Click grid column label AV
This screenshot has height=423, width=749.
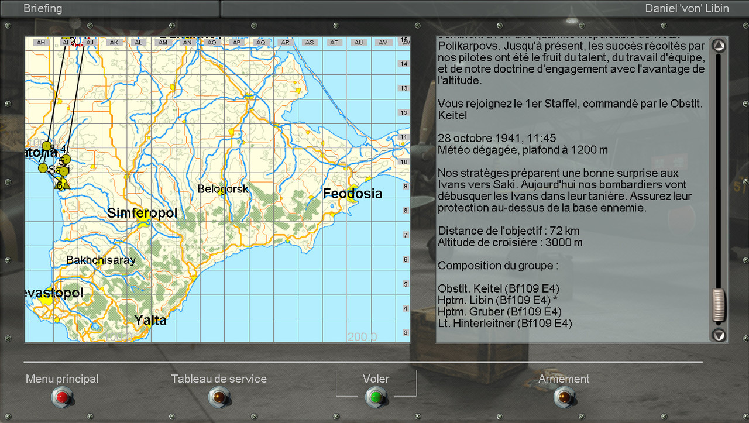383,43
